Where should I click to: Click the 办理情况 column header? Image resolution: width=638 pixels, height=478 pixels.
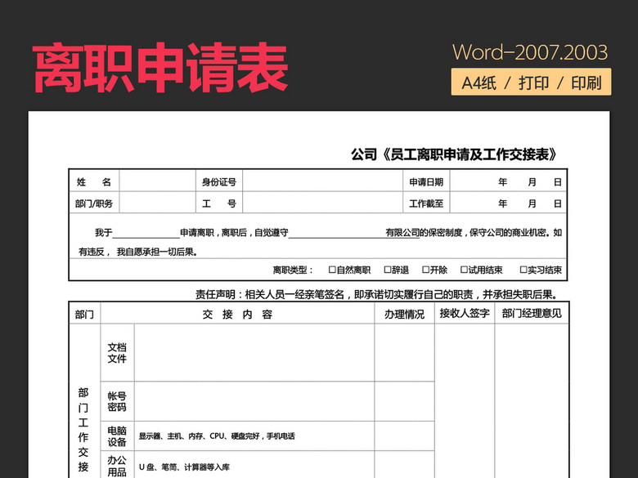point(404,314)
